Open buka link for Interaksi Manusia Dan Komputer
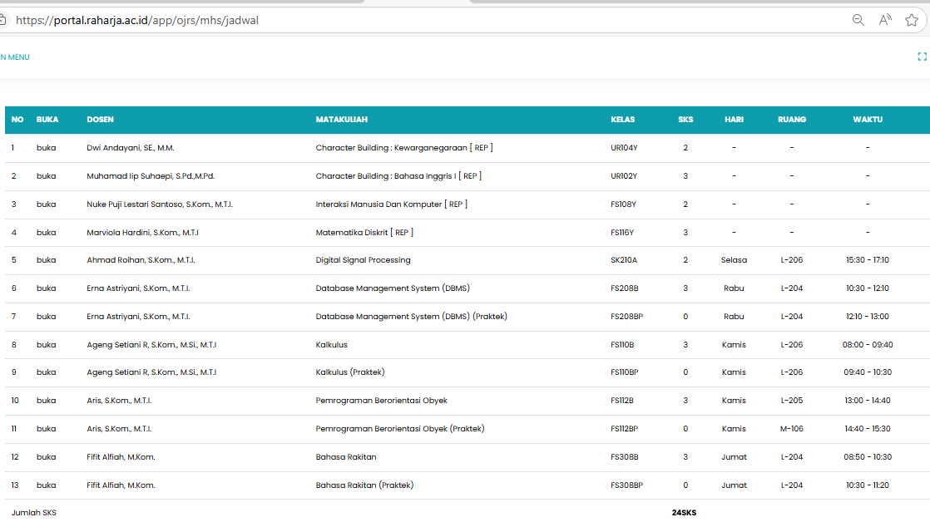The width and height of the screenshot is (930, 522). click(x=47, y=204)
